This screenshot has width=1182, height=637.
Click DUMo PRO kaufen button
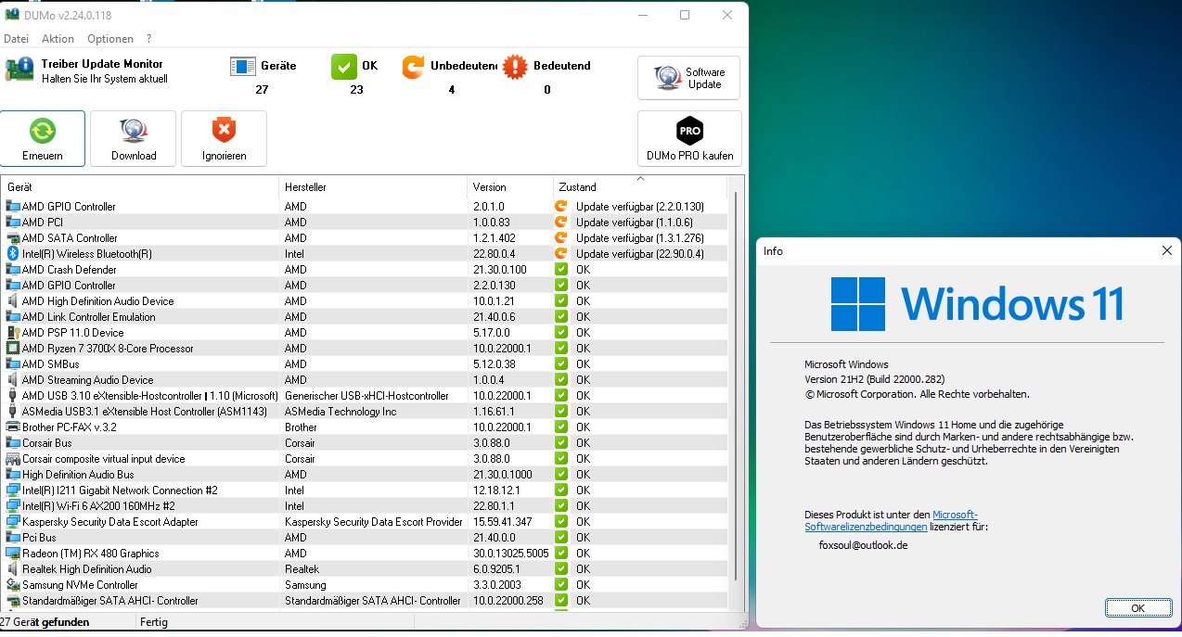pyautogui.click(x=689, y=139)
